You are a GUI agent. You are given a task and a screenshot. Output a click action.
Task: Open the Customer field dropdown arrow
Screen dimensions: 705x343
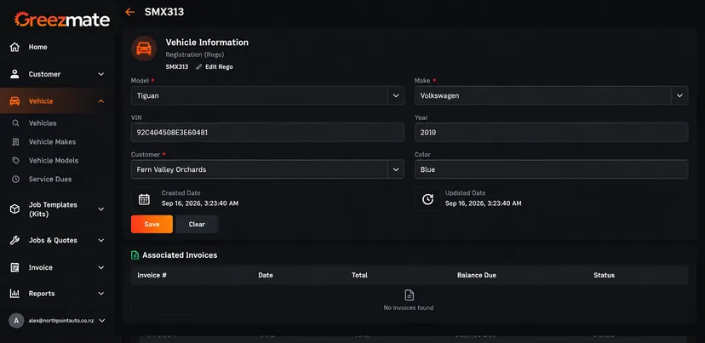(x=396, y=169)
